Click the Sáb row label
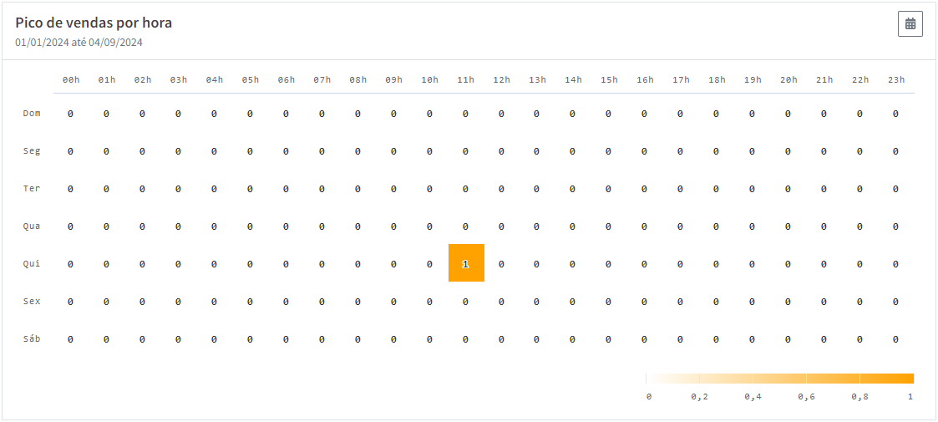This screenshot has width=938, height=422. (32, 338)
